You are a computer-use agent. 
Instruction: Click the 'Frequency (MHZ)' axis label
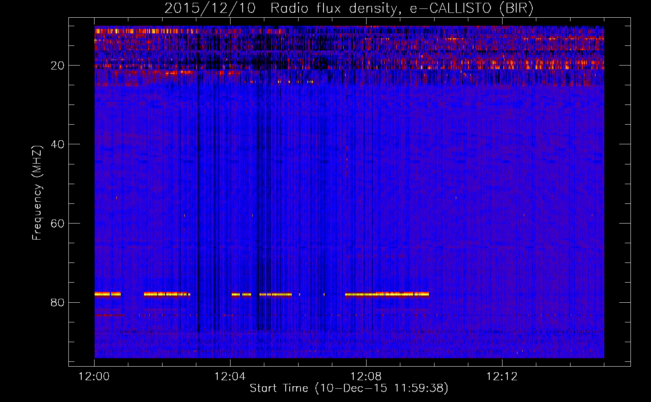(x=37, y=193)
